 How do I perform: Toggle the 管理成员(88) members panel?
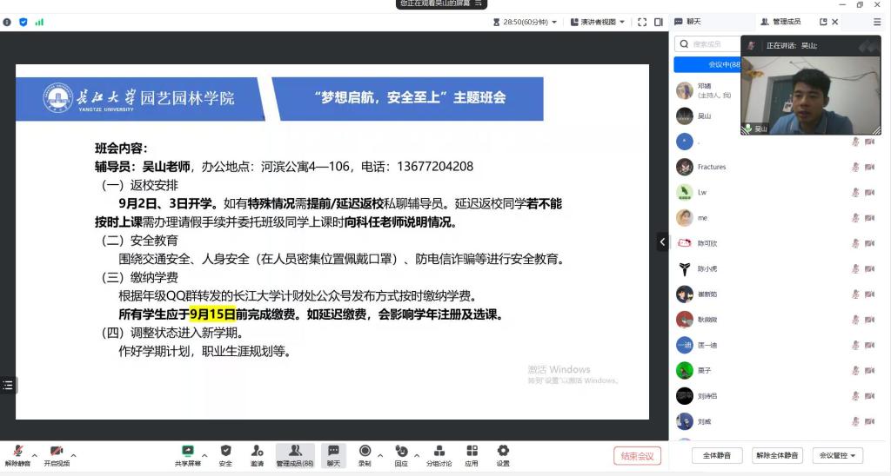[295, 454]
